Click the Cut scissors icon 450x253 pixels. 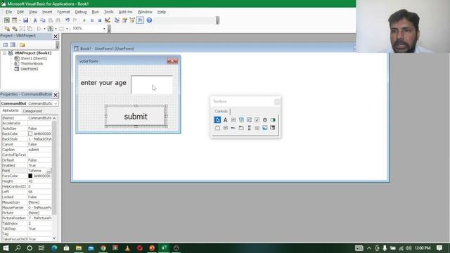click(35, 20)
